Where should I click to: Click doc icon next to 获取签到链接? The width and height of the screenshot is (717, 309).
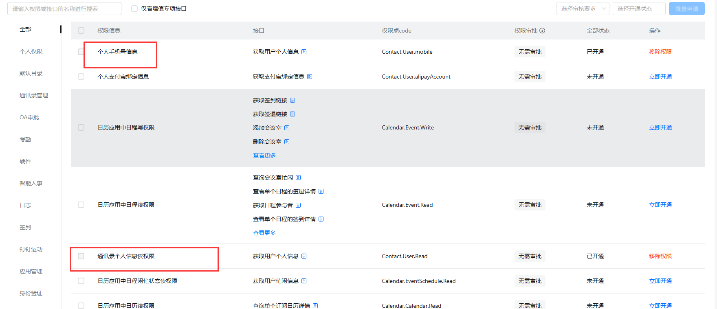(293, 100)
